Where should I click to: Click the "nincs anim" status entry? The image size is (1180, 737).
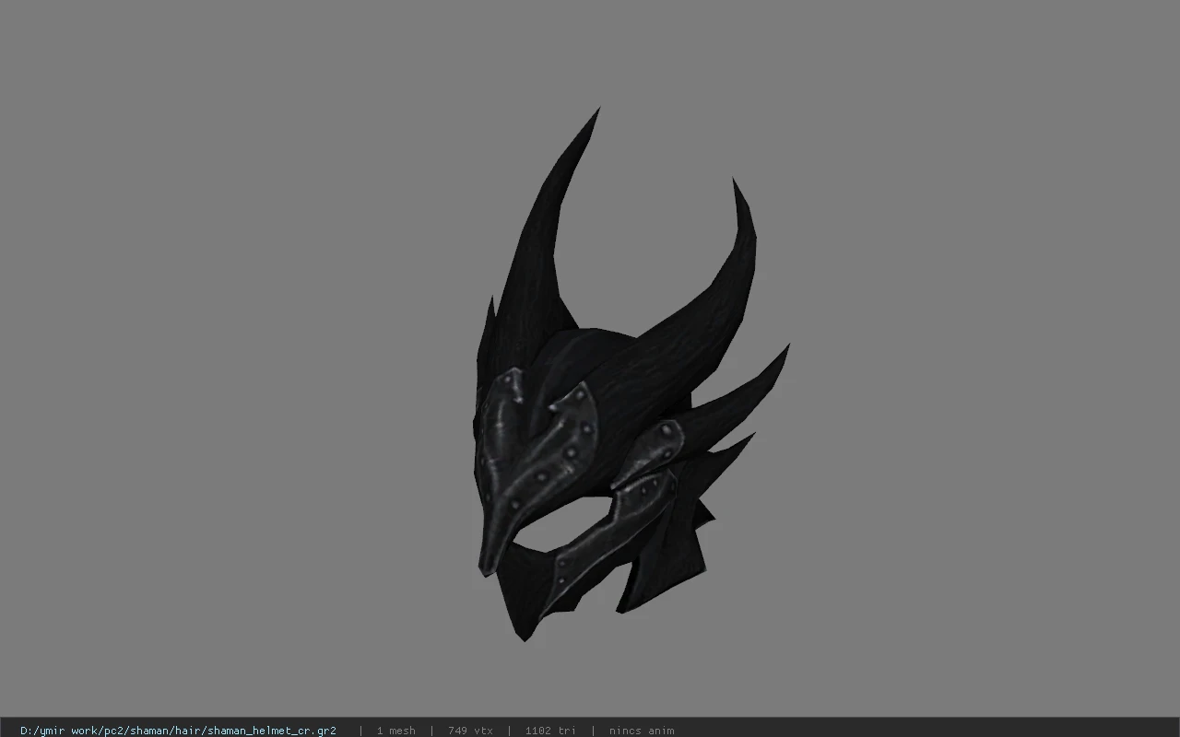pyautogui.click(x=642, y=731)
